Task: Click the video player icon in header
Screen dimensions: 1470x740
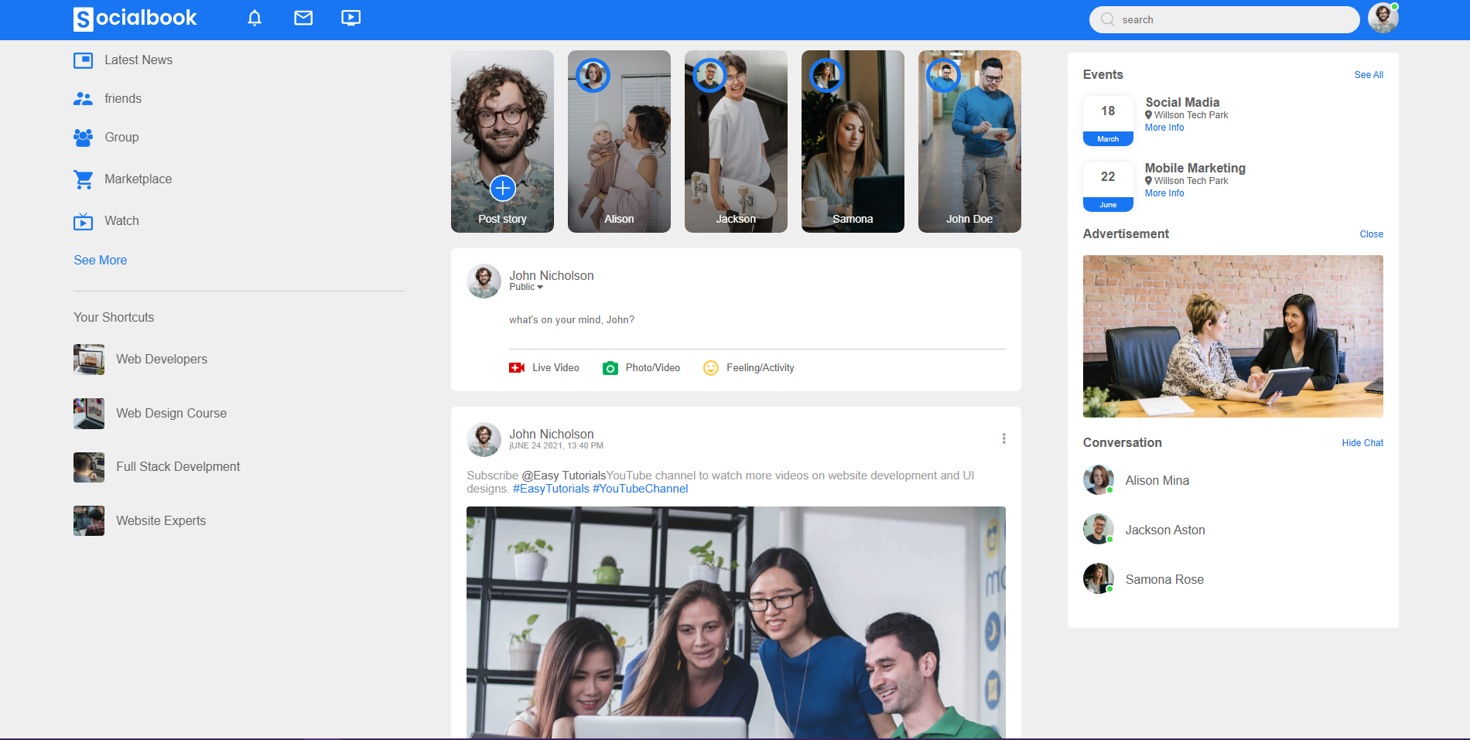Action: (350, 18)
